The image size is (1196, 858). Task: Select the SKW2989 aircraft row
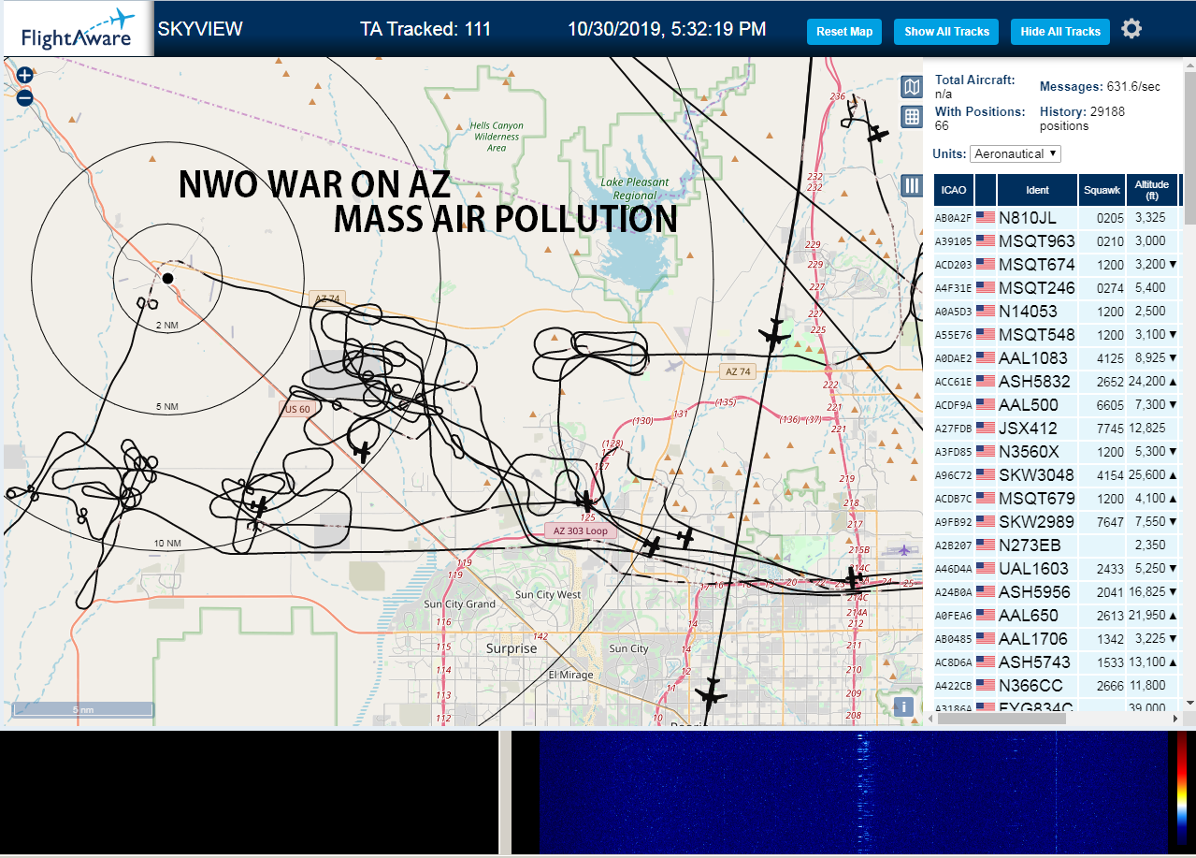tap(1057, 521)
